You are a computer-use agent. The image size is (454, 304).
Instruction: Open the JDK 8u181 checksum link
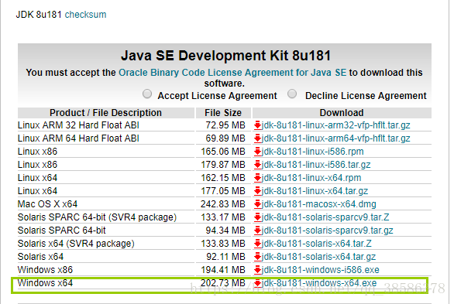pyautogui.click(x=85, y=15)
